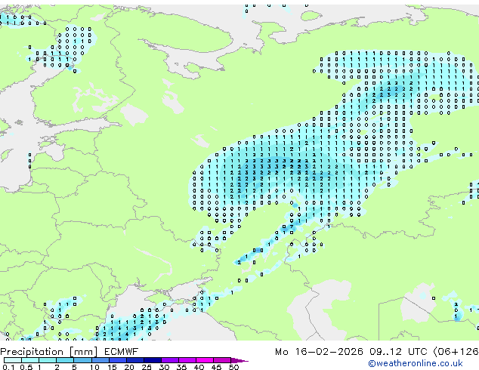Click the 20–25 mm legend swatch
Screen dimensions: 479x370
click(134, 360)
